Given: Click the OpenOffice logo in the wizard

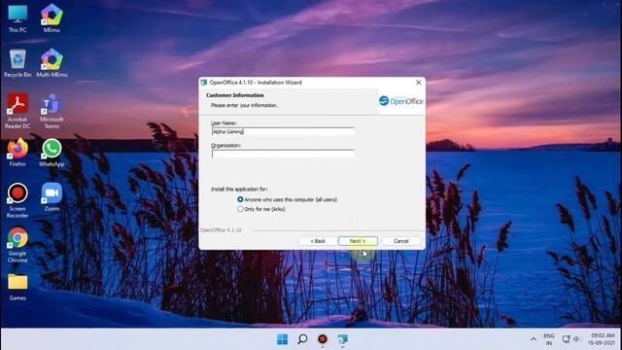Looking at the screenshot, I should (x=401, y=101).
